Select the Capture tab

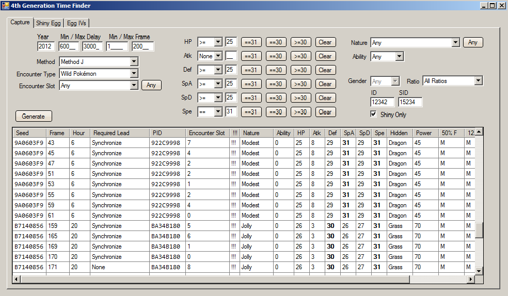click(20, 22)
